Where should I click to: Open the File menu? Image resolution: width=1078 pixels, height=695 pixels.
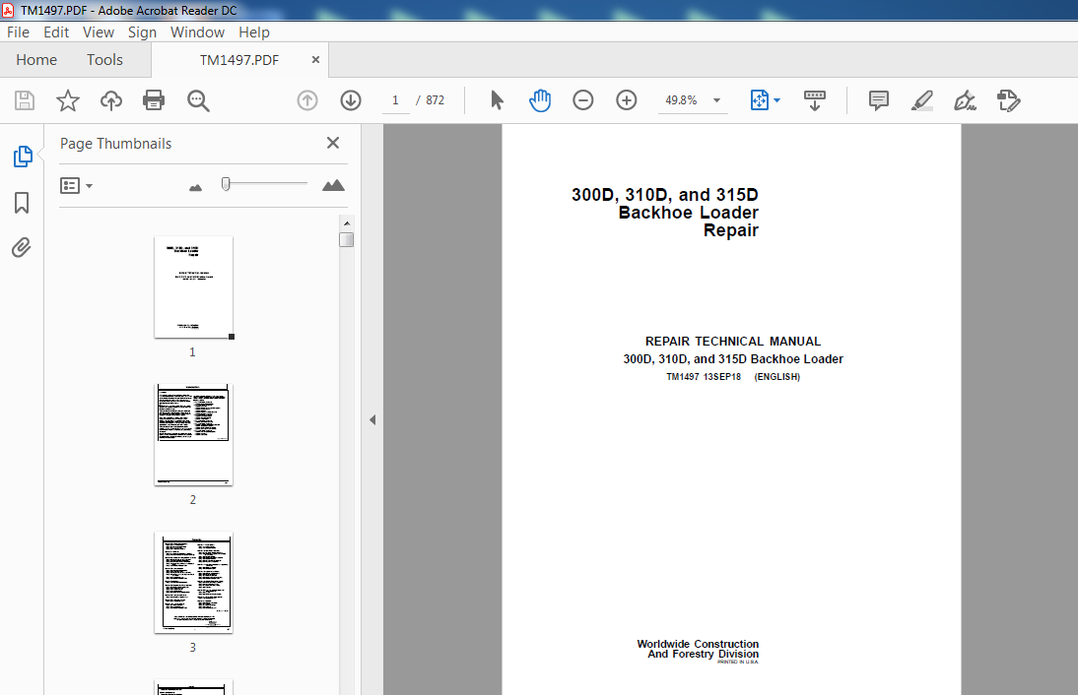pyautogui.click(x=18, y=32)
